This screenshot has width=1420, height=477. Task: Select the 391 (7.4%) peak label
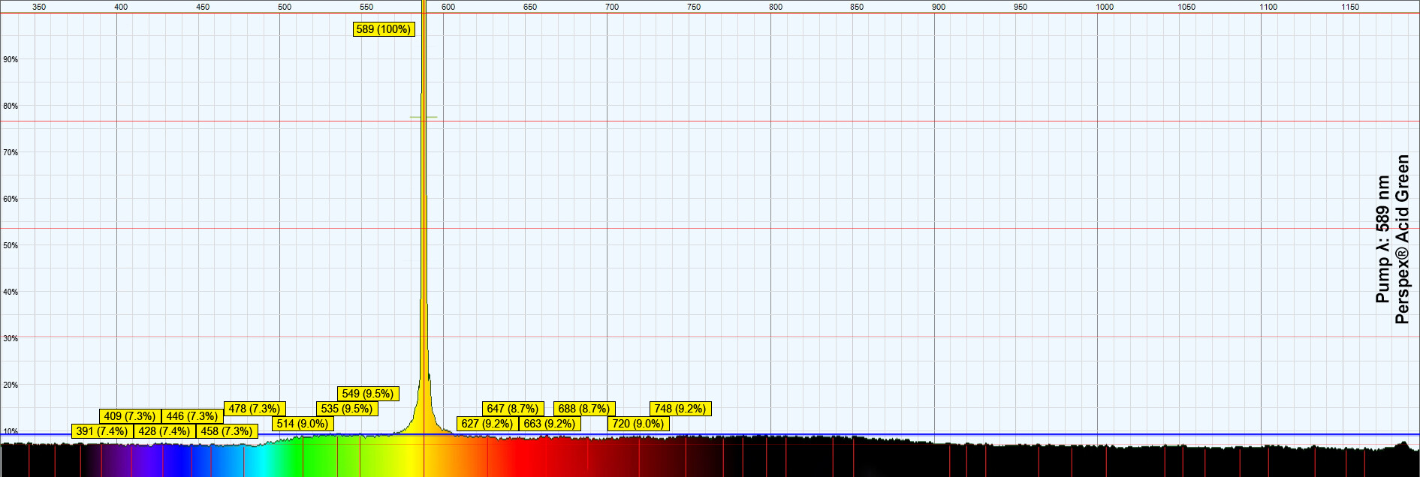coord(103,431)
